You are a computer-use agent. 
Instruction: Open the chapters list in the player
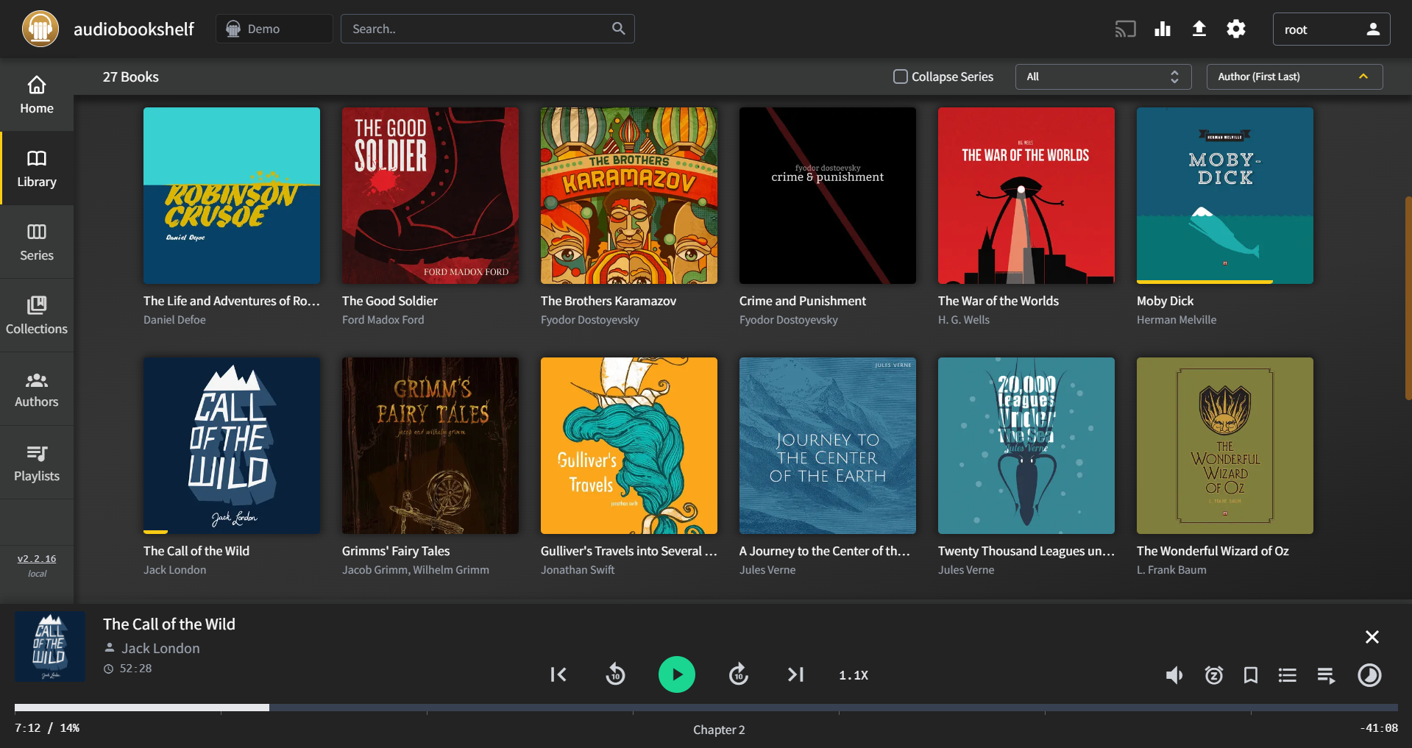click(1287, 674)
